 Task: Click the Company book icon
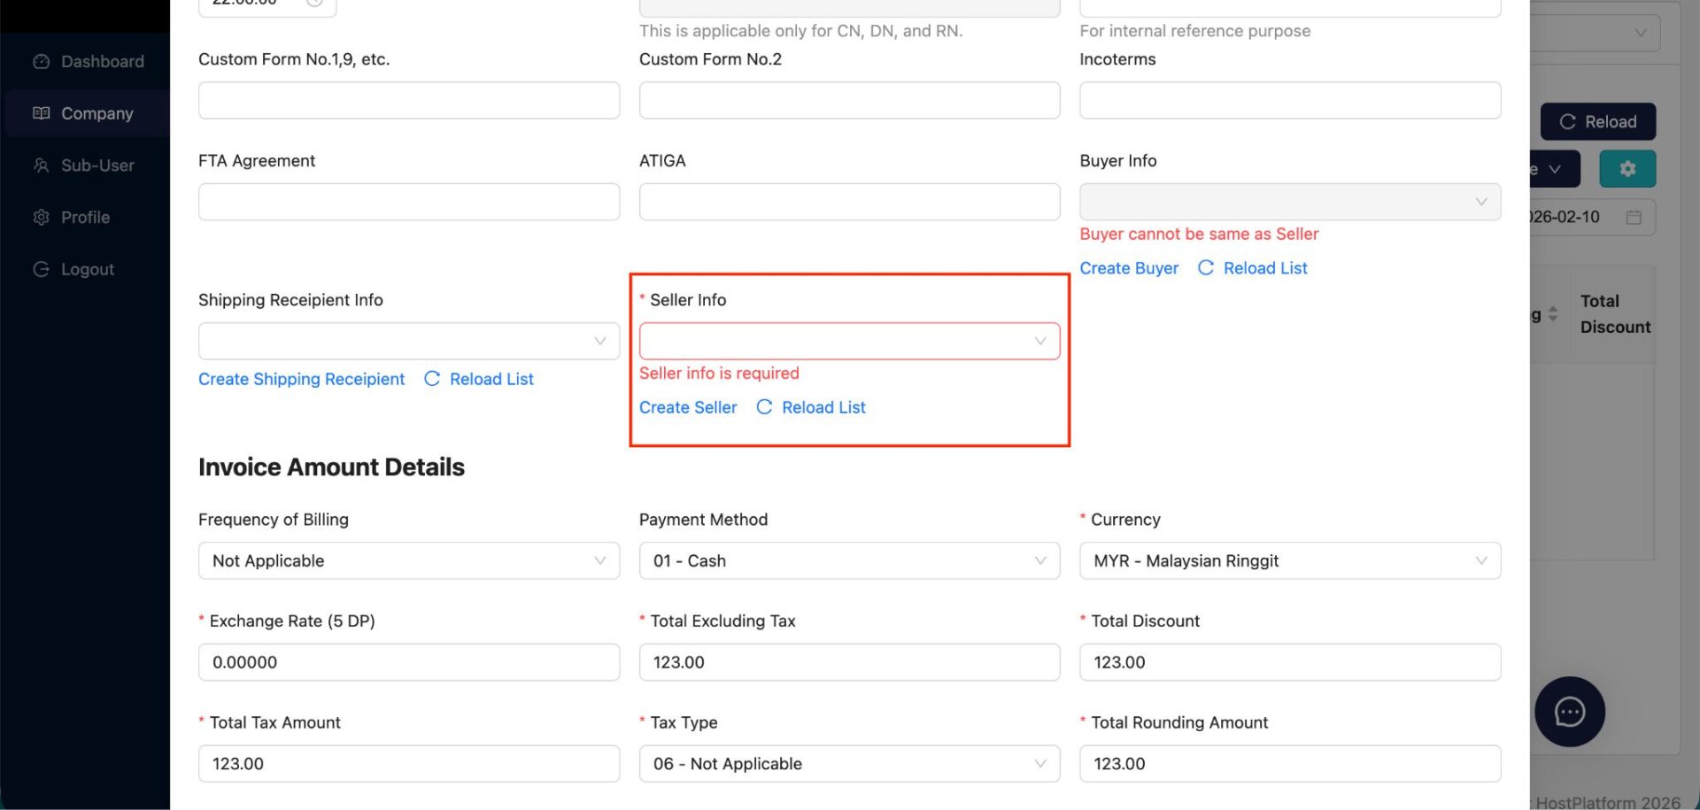[x=41, y=113]
